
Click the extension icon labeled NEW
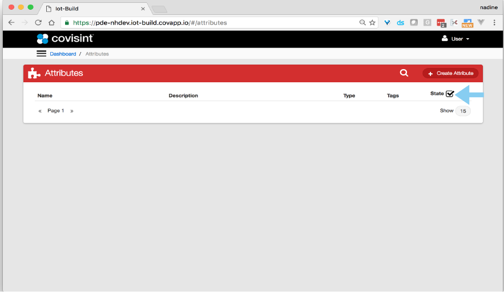click(467, 23)
